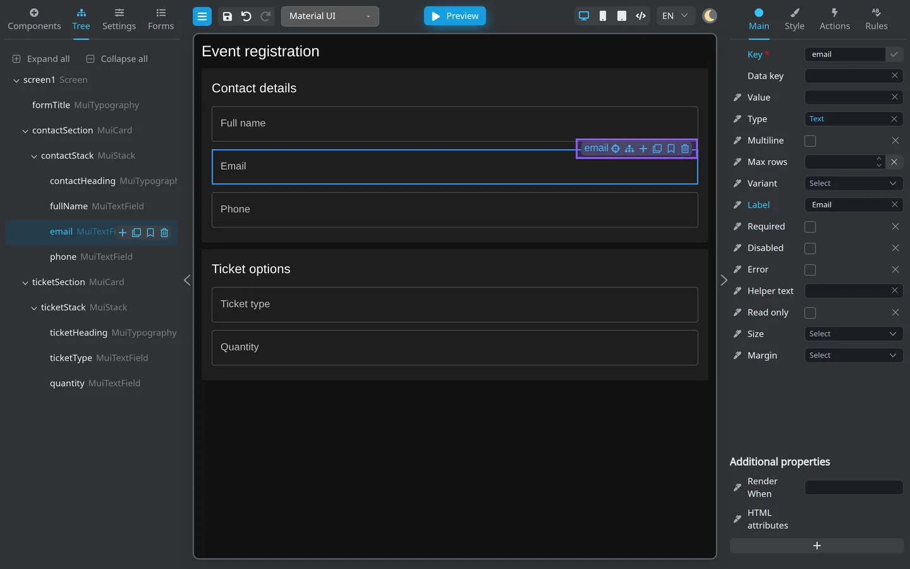Click the Preview button
Screen dimensions: 910x569
455,16
